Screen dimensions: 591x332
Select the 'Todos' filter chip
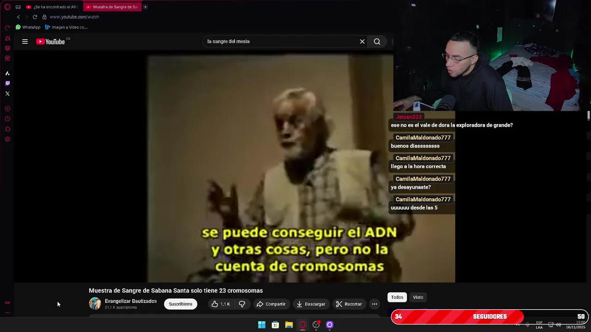pos(397,297)
